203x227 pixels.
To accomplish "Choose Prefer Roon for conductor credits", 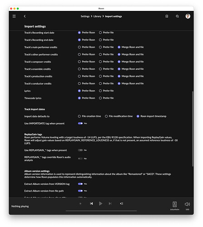I will [x=86, y=84].
